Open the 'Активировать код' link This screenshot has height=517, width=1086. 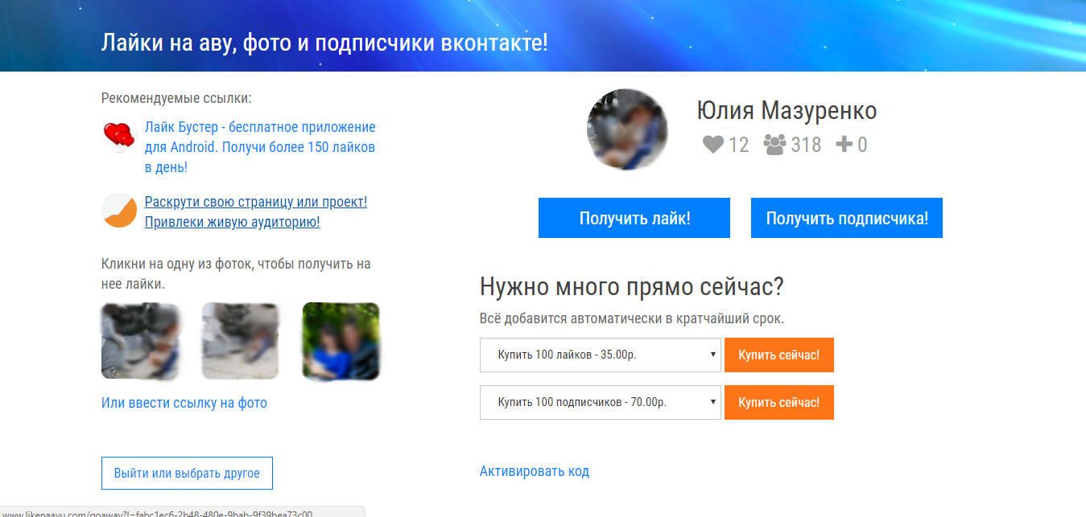(534, 470)
